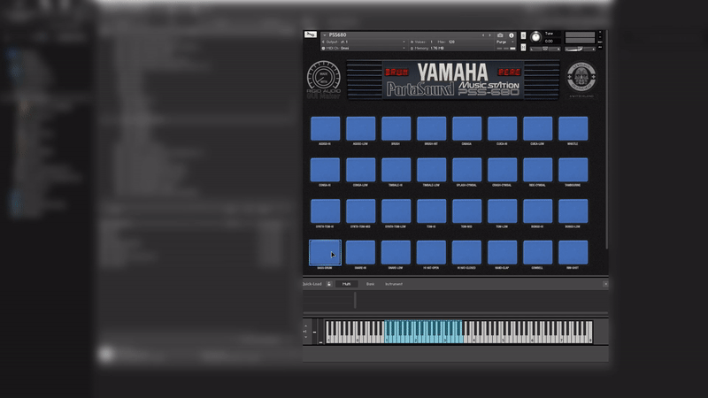Play the Bongo-Hi pad

[537, 211]
